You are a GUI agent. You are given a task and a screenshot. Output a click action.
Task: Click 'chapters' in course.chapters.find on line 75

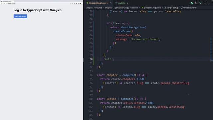[129, 79]
